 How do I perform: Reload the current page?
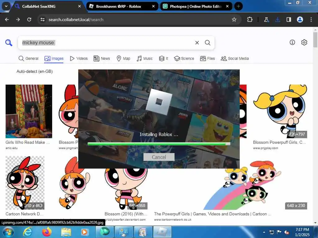(x=29, y=20)
